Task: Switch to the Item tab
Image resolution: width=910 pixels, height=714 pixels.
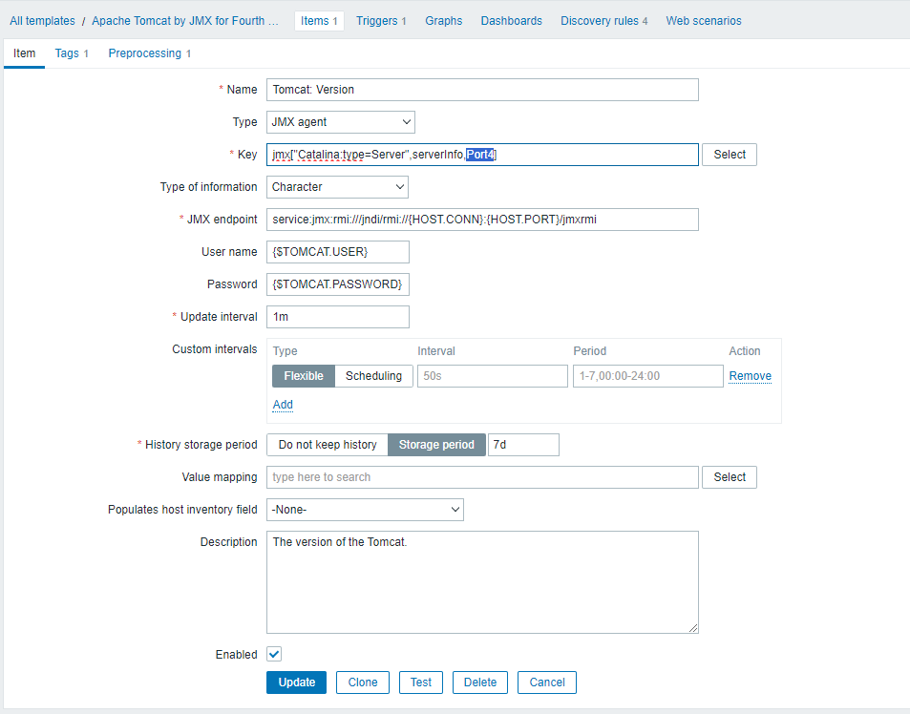Action: [x=25, y=53]
